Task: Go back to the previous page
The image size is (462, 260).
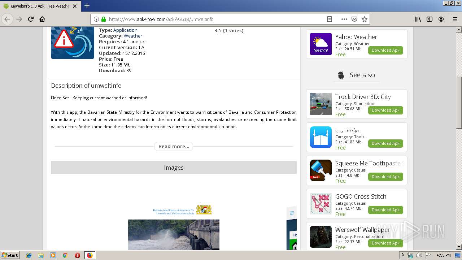Action: [x=7, y=19]
